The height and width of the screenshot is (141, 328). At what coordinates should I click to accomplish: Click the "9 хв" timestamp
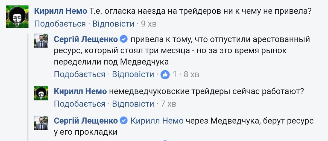coord(149,24)
